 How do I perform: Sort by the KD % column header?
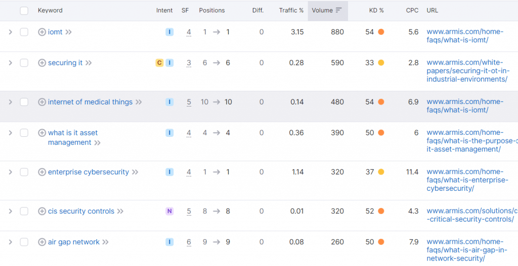pyautogui.click(x=376, y=11)
